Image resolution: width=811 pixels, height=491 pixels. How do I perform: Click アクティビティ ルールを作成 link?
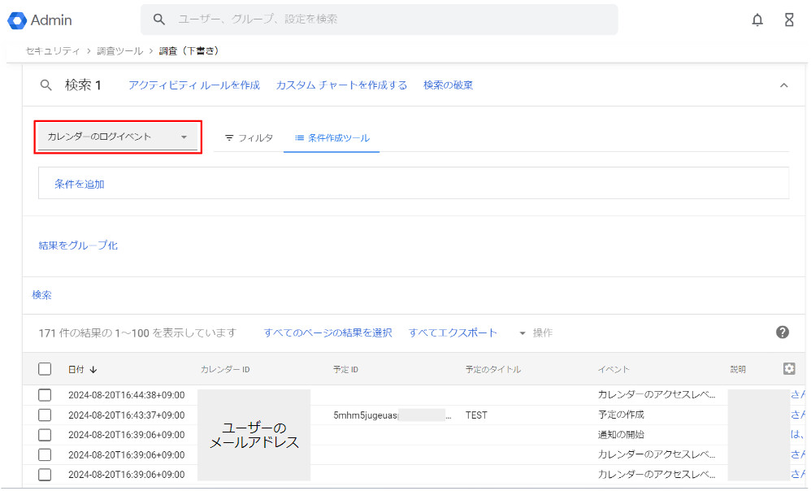point(194,85)
